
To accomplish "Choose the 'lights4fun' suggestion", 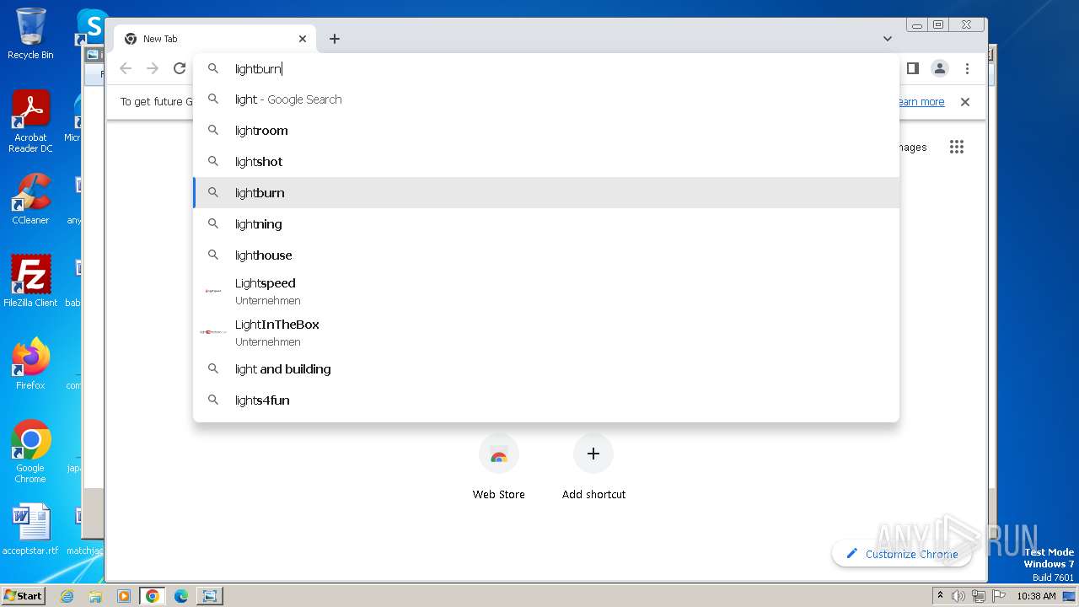I will tap(546, 400).
